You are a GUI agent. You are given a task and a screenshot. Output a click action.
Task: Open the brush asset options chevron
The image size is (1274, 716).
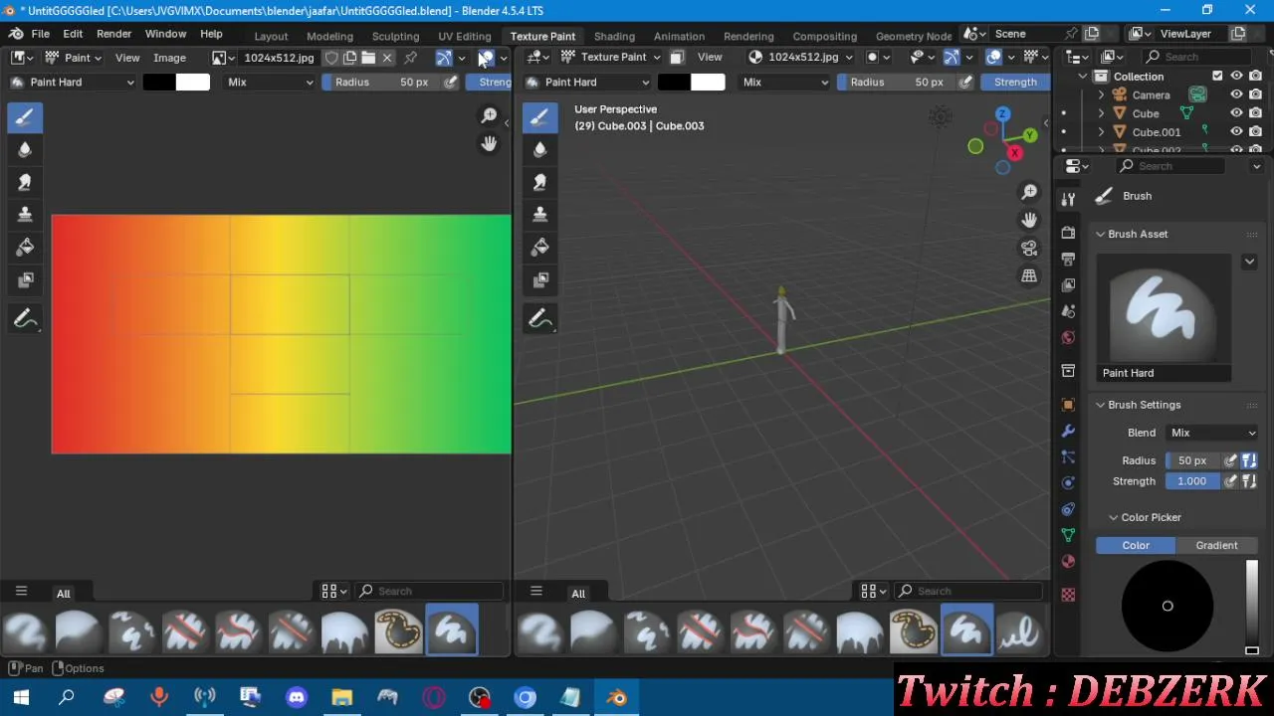click(x=1249, y=263)
